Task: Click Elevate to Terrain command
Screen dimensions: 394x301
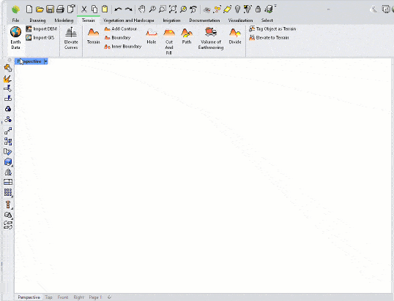Action: coord(269,37)
